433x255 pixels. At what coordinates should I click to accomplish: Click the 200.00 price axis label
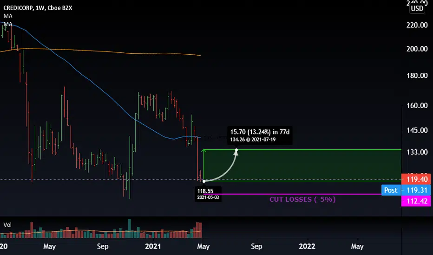417,49
